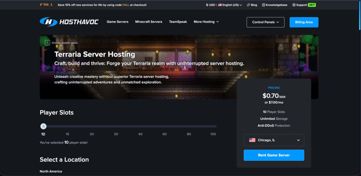Select 40 on the player slots scale
This screenshot has height=176, width=361.
[x=140, y=134]
